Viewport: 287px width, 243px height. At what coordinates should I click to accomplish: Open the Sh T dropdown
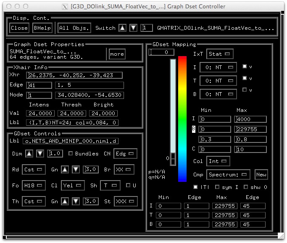tap(111, 186)
